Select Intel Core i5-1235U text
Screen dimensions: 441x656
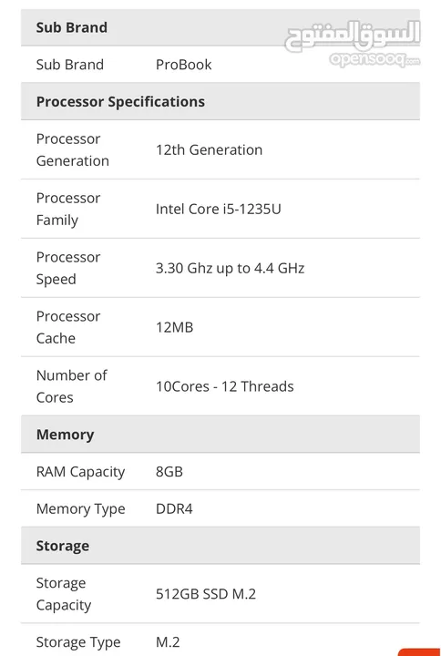point(219,209)
